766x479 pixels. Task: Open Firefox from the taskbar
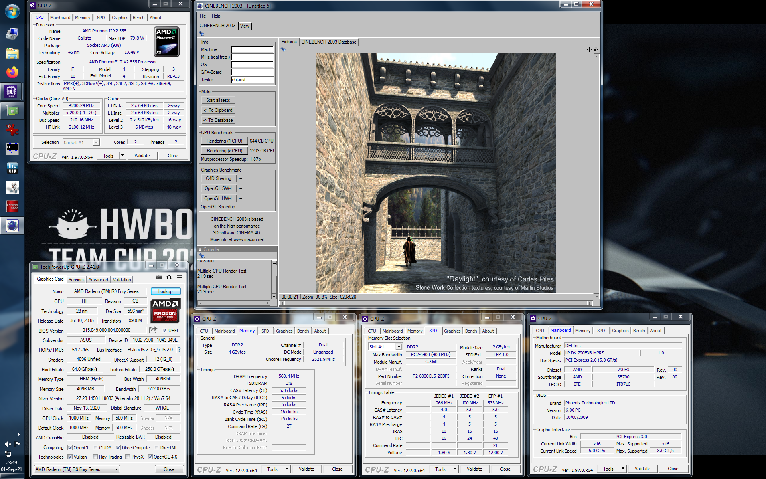[12, 72]
